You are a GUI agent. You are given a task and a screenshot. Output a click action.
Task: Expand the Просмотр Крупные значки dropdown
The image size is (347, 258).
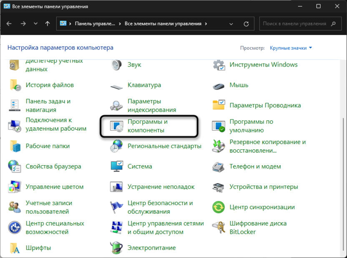tap(291, 48)
